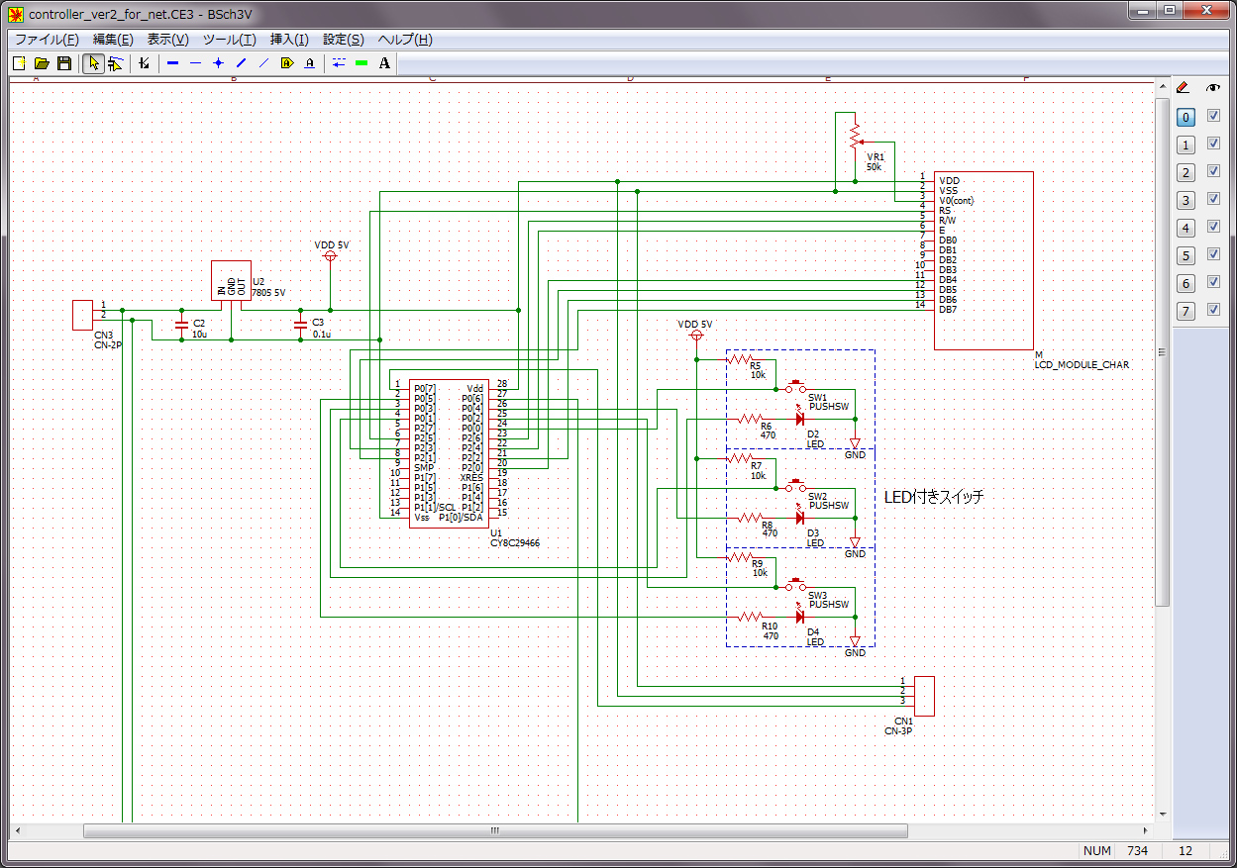This screenshot has width=1237, height=868.
Task: Expand the 設定(S) menu
Action: pyautogui.click(x=344, y=40)
